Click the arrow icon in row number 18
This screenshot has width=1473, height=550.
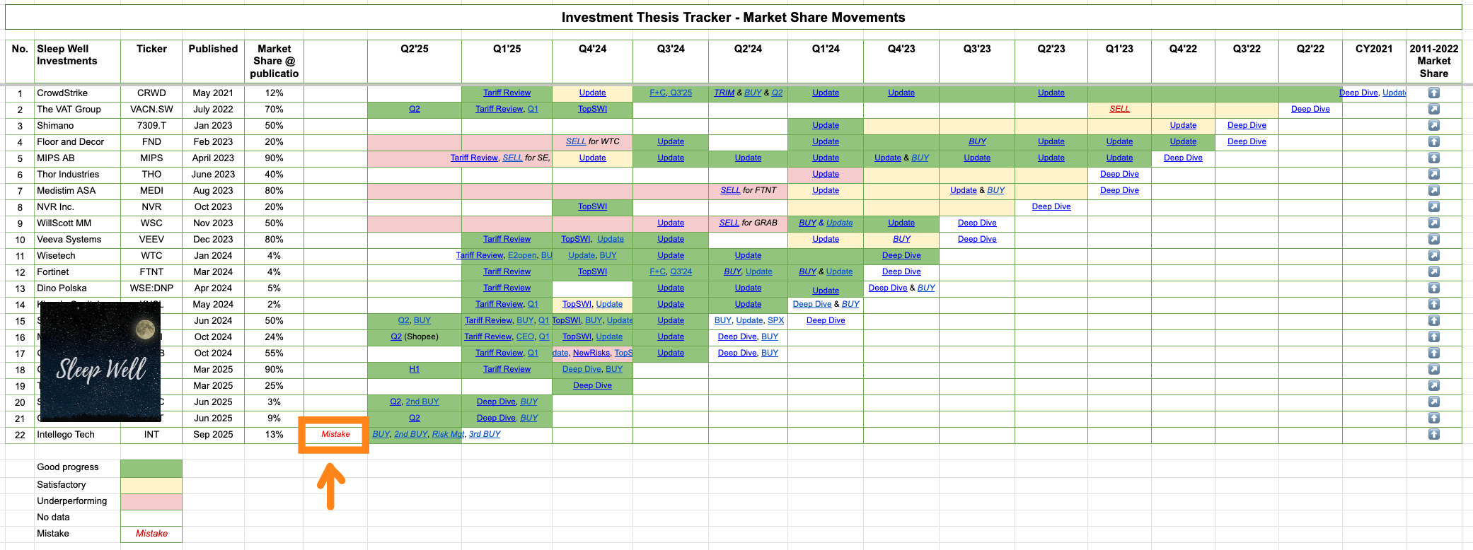click(1433, 369)
